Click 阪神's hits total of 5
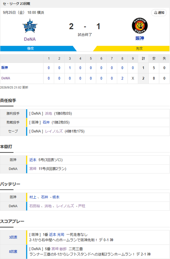This screenshot has height=259, width=170. (x=154, y=68)
